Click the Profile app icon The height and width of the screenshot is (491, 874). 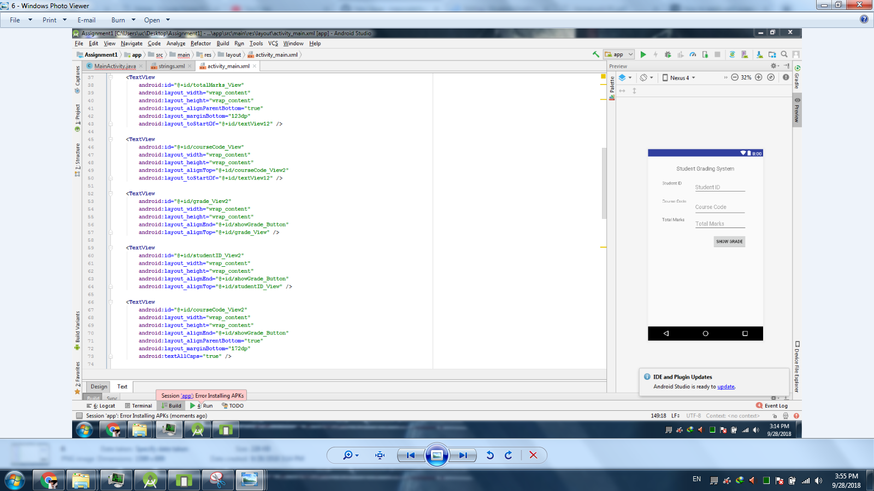693,55
